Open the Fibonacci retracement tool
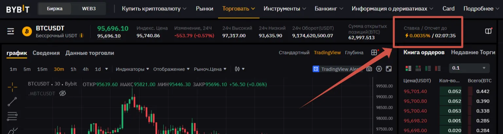The image size is (503, 134). pyautogui.click(x=12, y=116)
